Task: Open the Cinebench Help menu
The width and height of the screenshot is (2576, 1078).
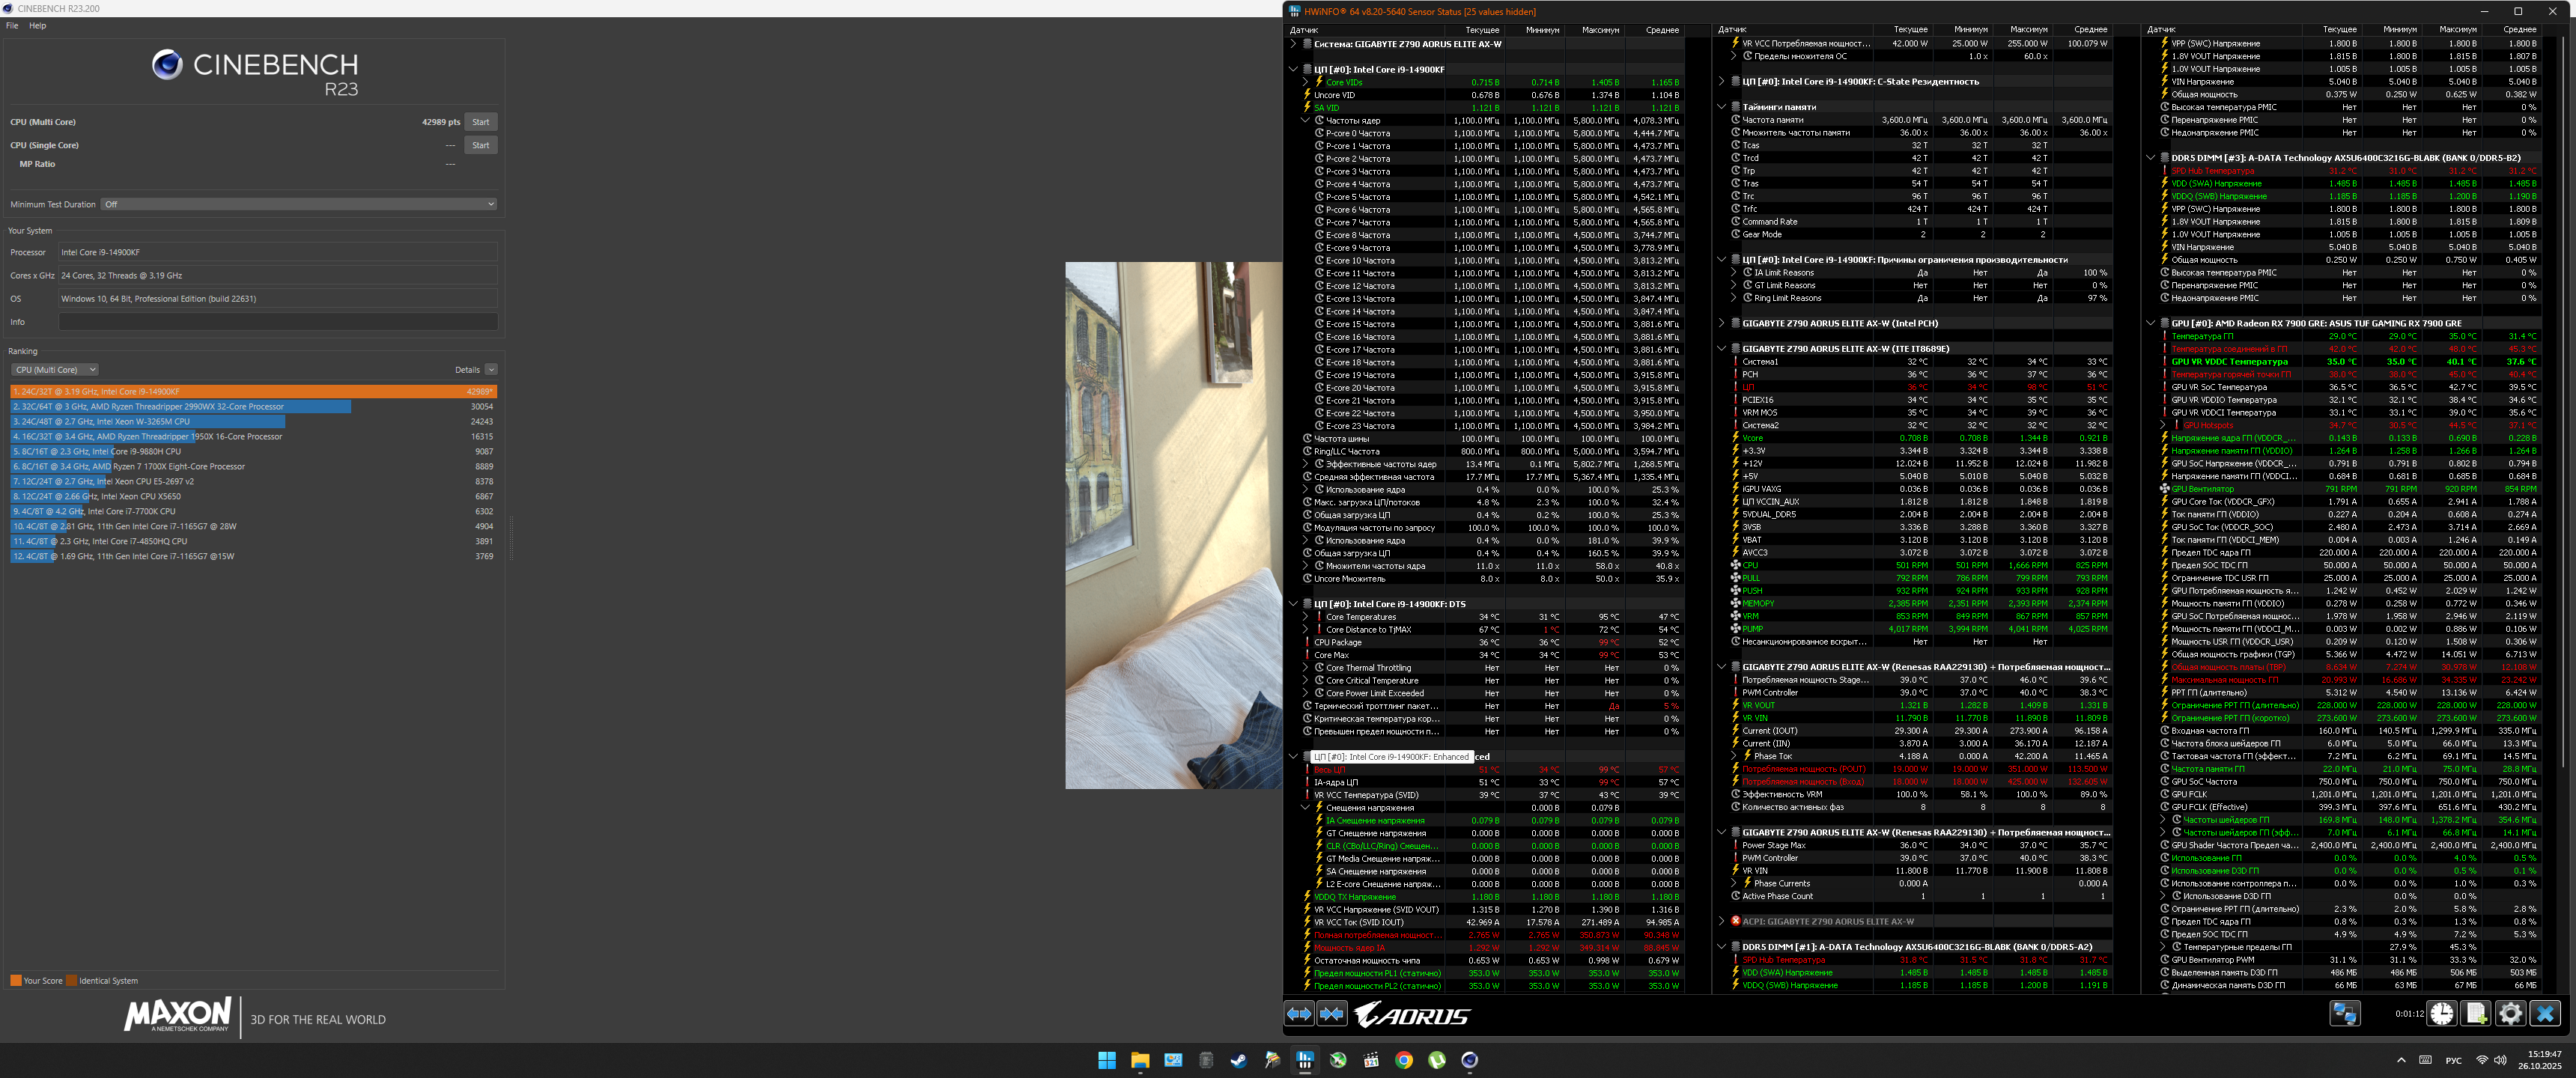Action: click(37, 26)
